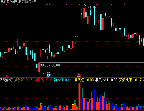Click the red 涨 limit-up marker icon
Image resolution: width=144 pixels, height=111 pixels.
(79, 75)
